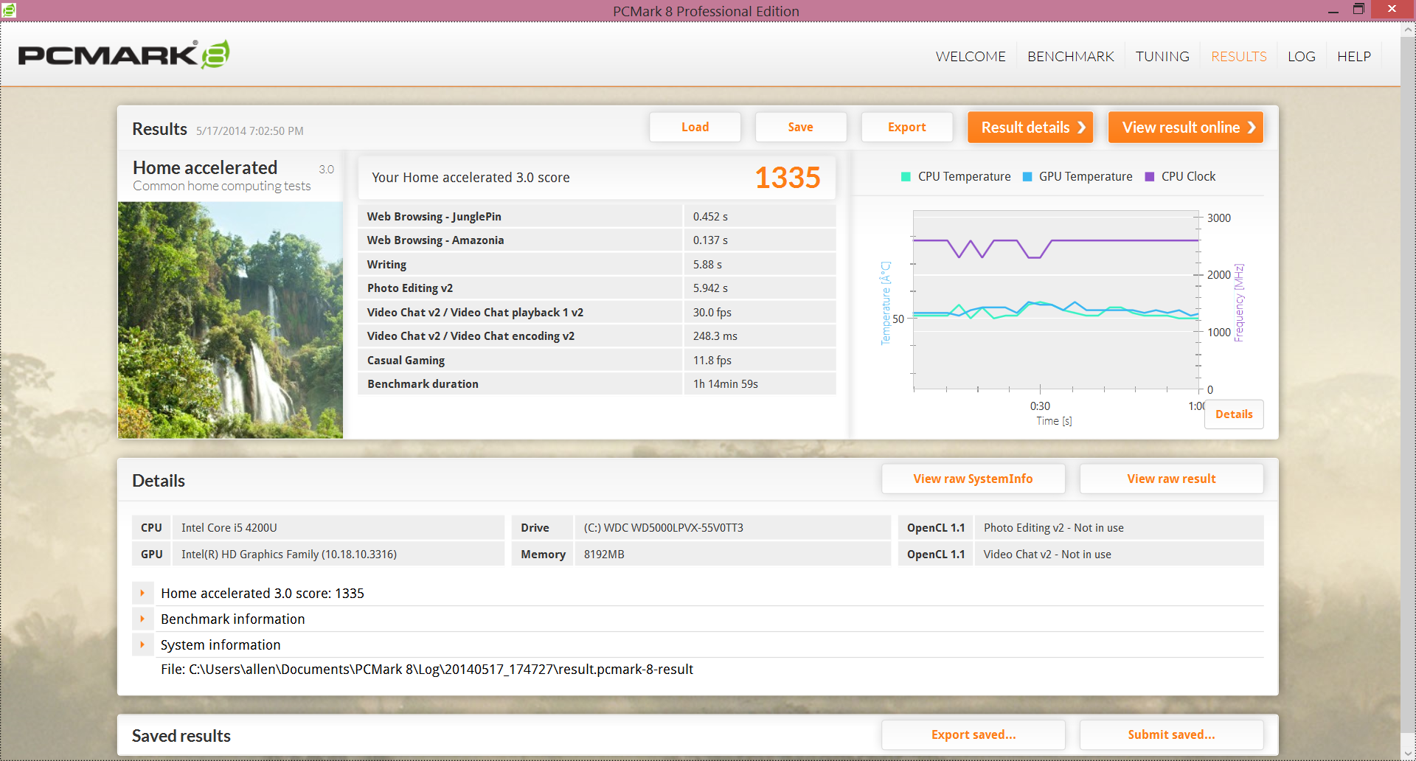The image size is (1416, 761).
Task: Select Casual Gaming row
Action: pos(597,360)
